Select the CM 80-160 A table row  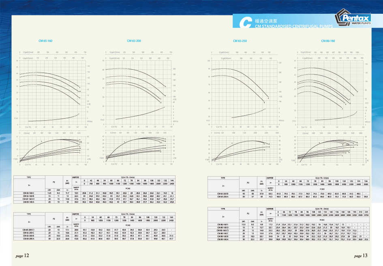click(223, 240)
